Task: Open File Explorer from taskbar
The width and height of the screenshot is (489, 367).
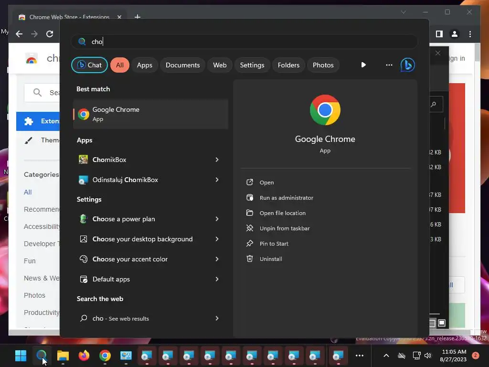Action: tap(63, 356)
